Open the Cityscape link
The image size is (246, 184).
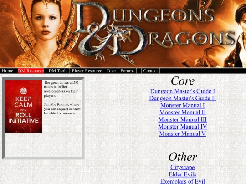pyautogui.click(x=183, y=167)
